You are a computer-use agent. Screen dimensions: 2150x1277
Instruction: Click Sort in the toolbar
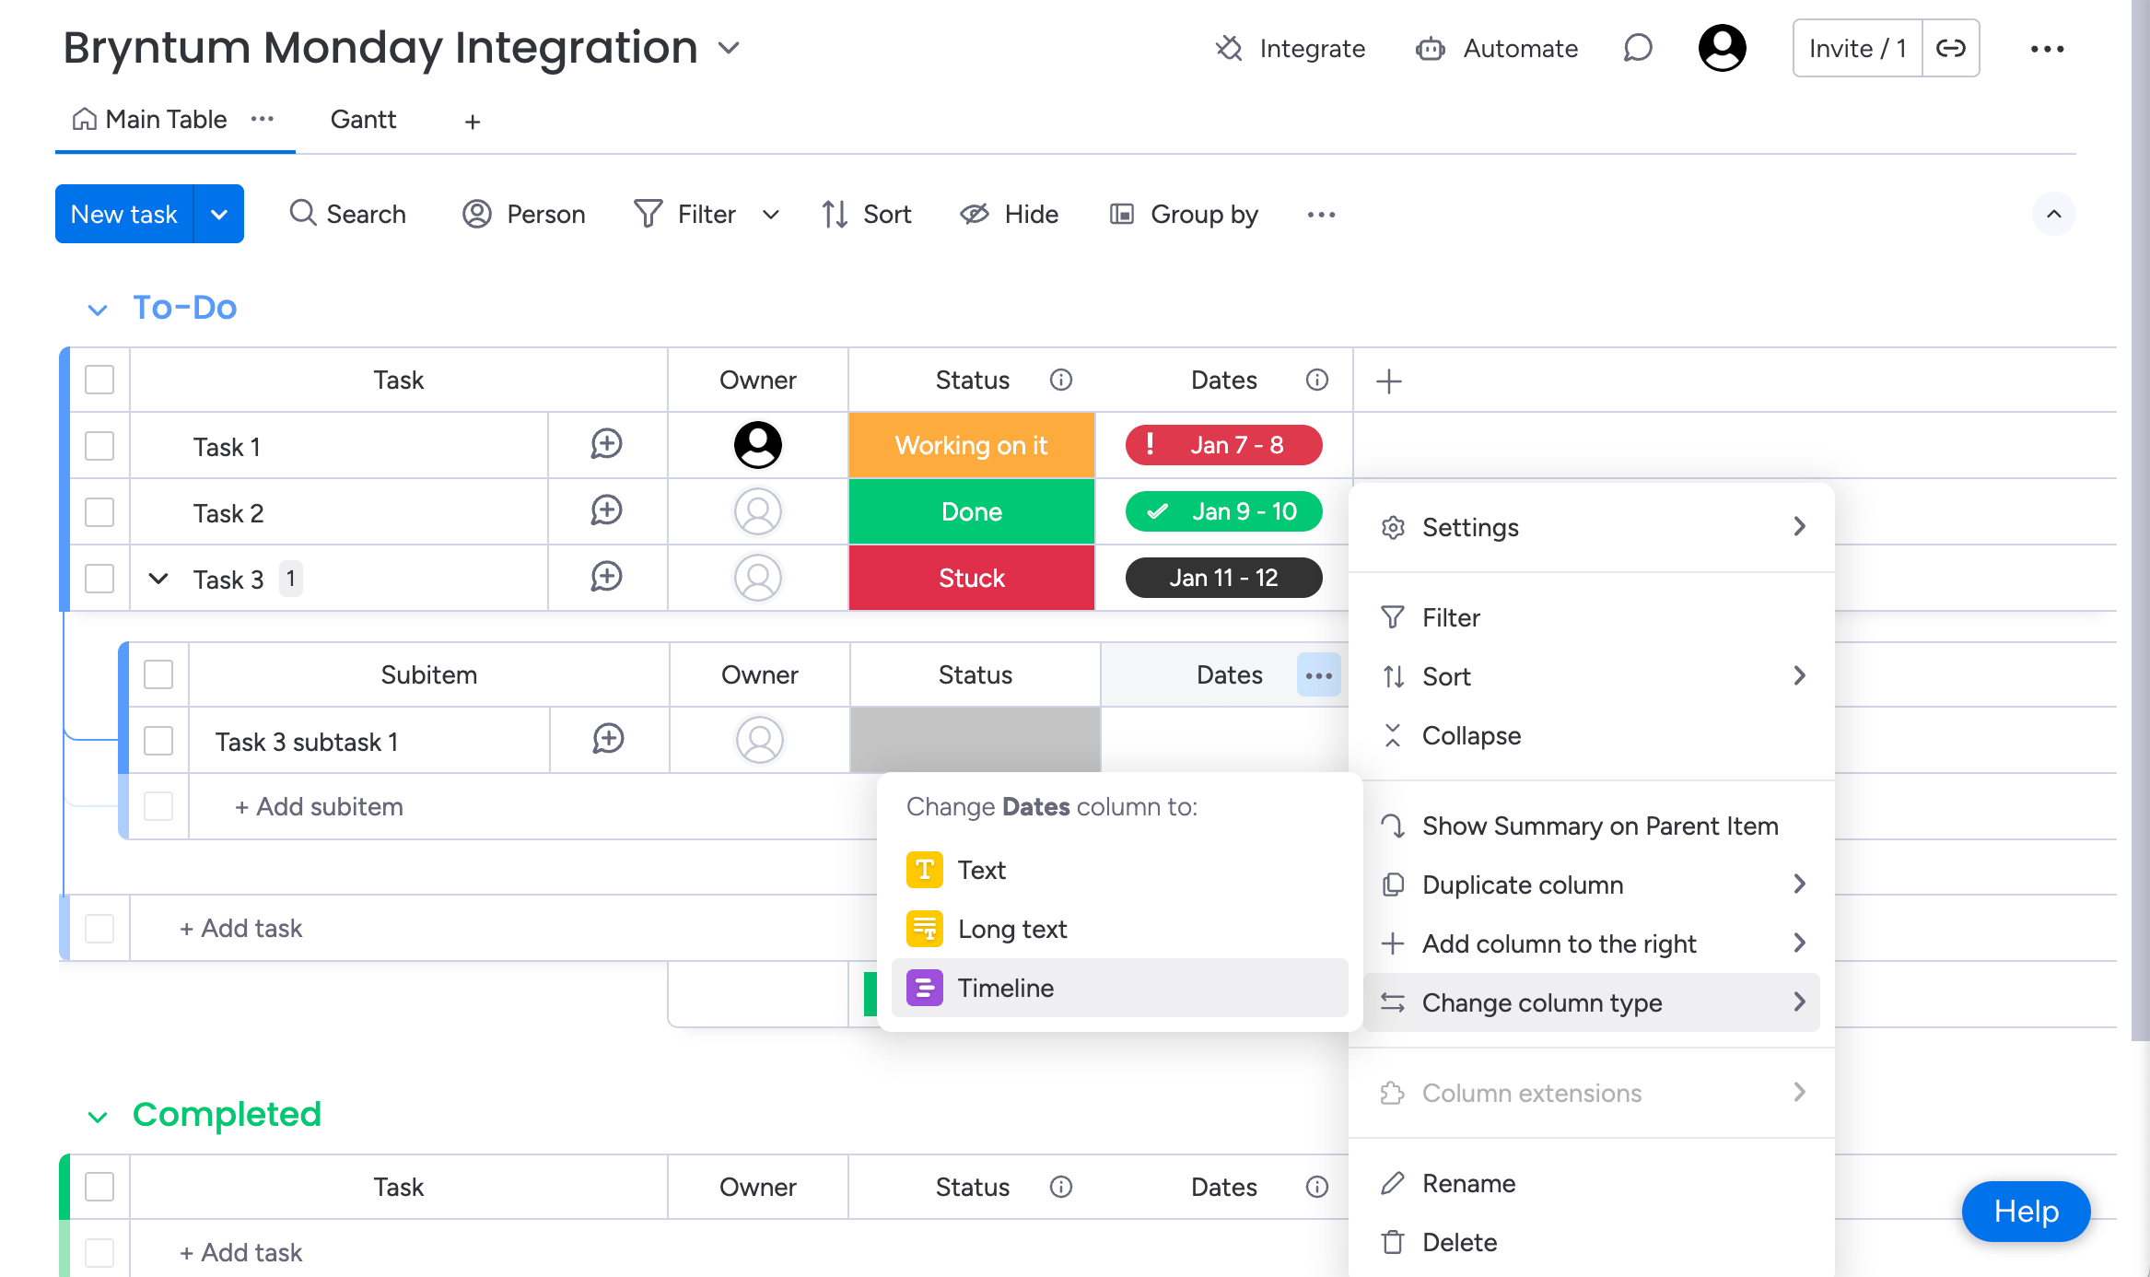click(x=867, y=214)
